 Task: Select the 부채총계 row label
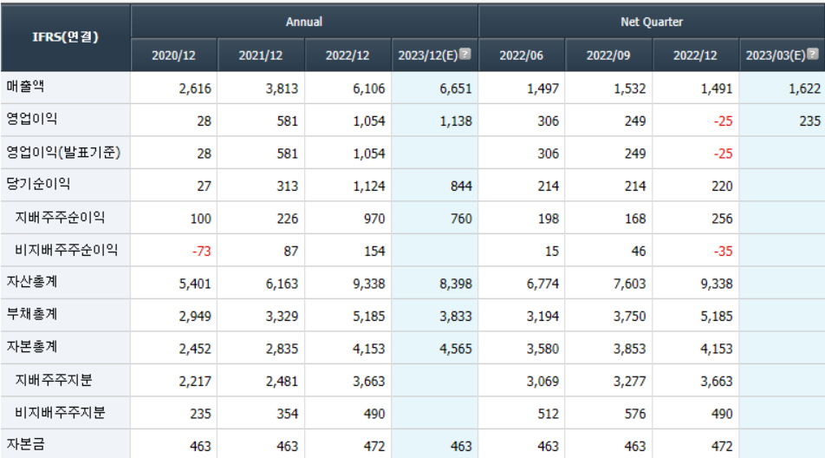pos(31,314)
